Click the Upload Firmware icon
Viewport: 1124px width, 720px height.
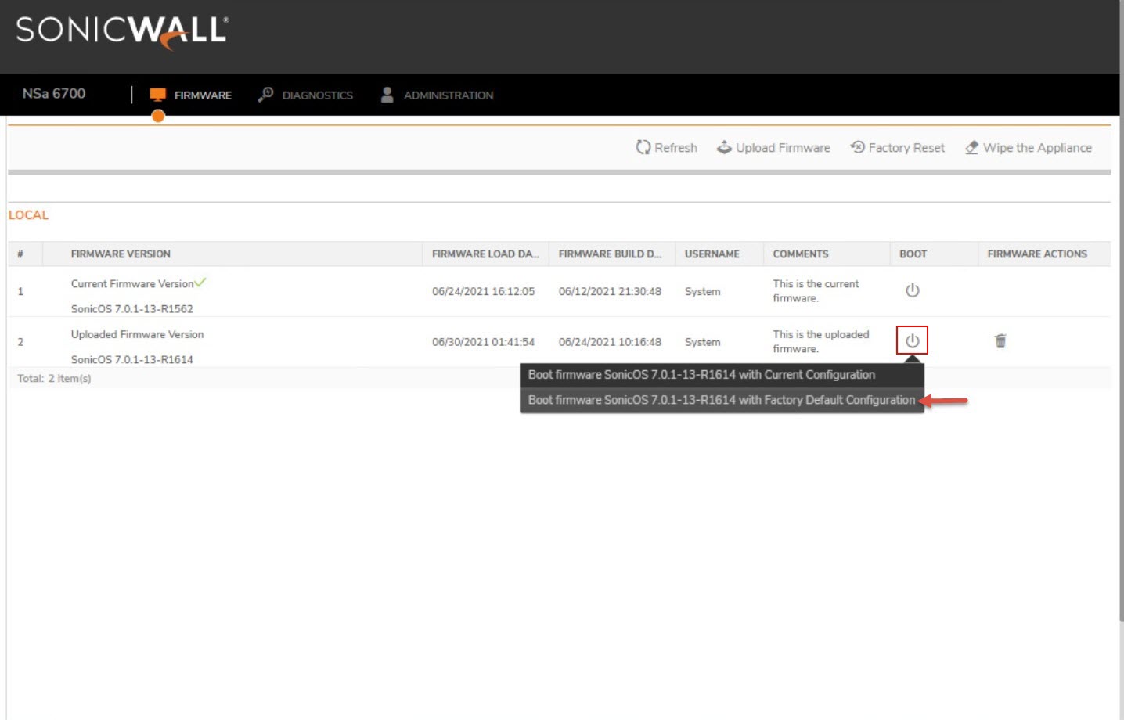click(x=724, y=147)
